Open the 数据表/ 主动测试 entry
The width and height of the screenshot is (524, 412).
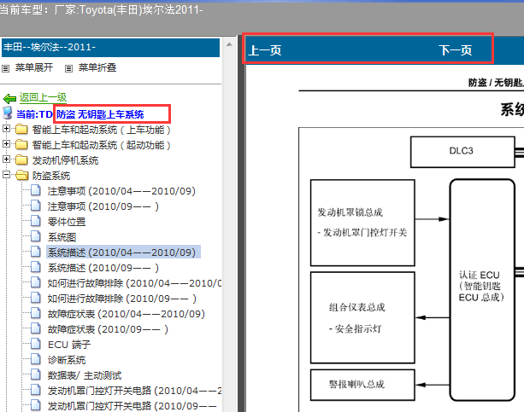(85, 375)
